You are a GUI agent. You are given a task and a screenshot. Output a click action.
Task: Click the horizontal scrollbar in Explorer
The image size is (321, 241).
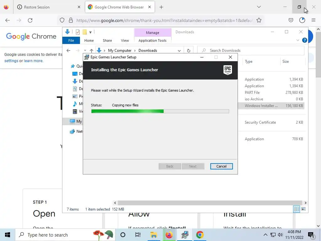pos(210,203)
